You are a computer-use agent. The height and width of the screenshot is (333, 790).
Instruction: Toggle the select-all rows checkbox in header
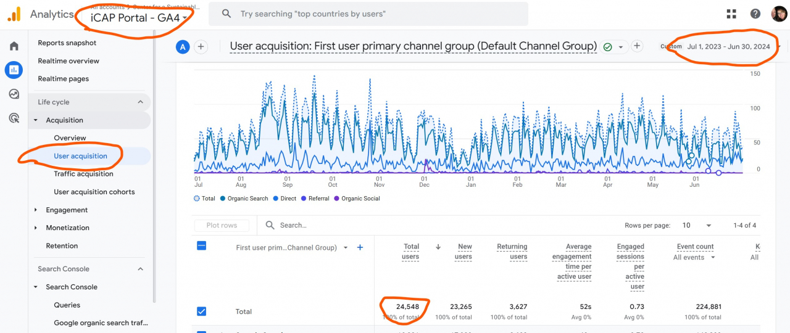[201, 245]
